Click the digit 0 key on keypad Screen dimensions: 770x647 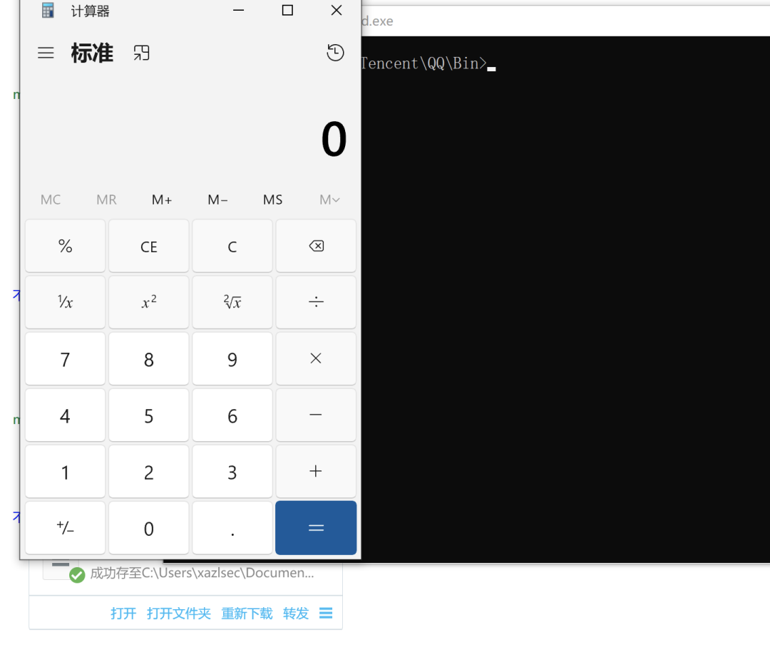click(149, 528)
